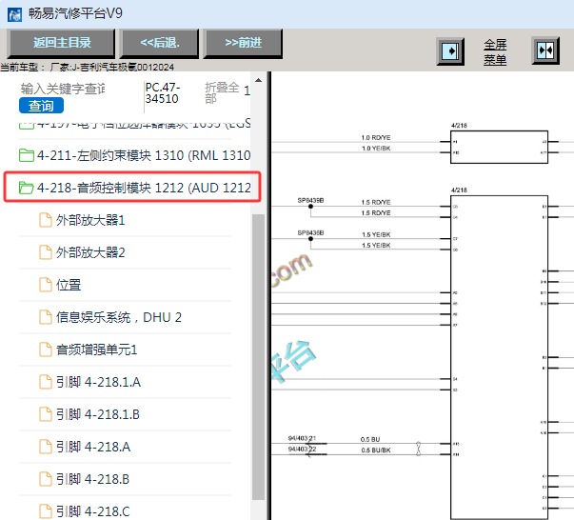
Task: Click the open folder icon for 4-218-音频控制模块
Action: [26, 188]
